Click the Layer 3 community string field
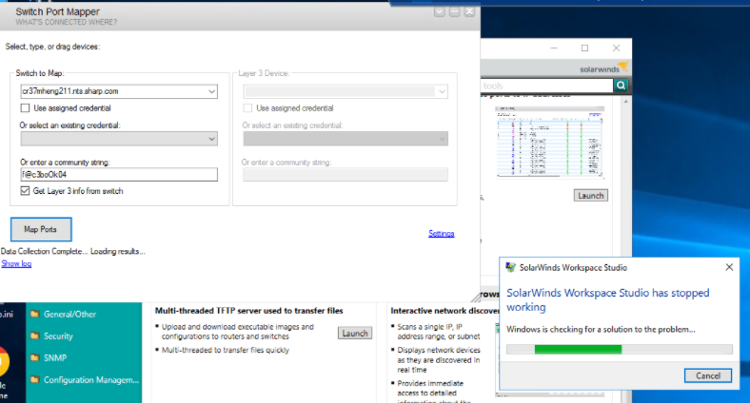The width and height of the screenshot is (750, 403). pyautogui.click(x=345, y=175)
